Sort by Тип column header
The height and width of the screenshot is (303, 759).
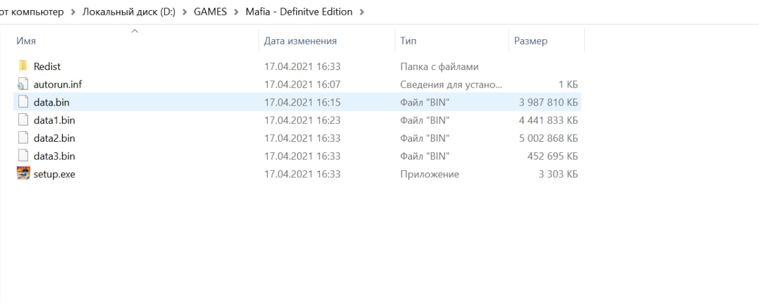point(408,41)
